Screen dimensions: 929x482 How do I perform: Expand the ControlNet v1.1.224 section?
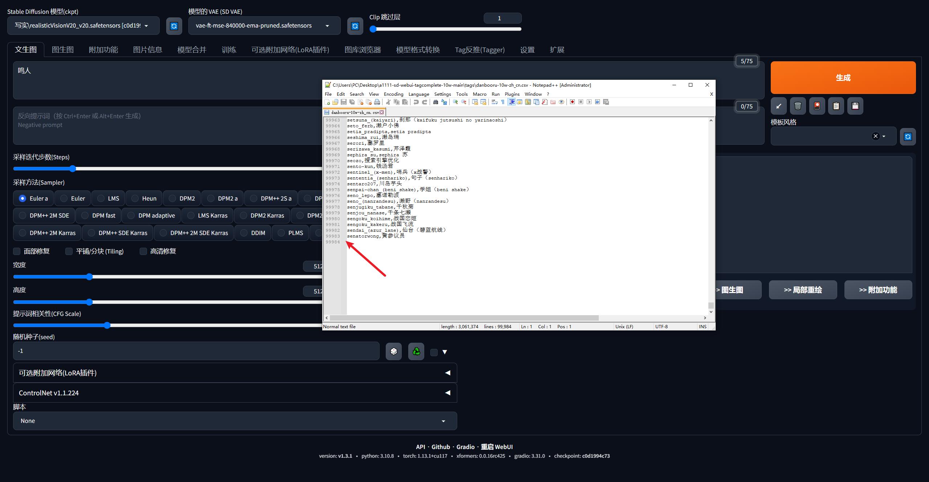[235, 393]
